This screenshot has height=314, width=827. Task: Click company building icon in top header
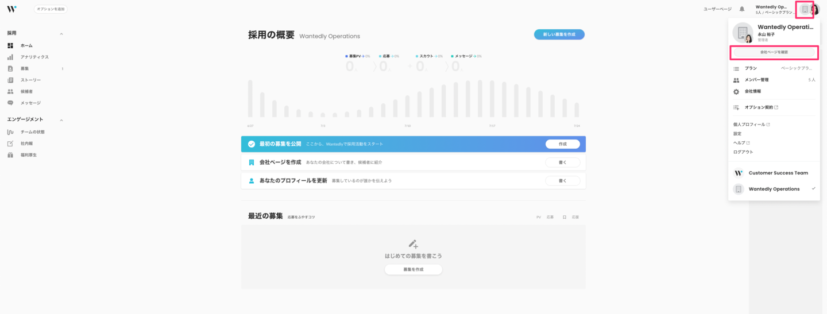click(805, 9)
